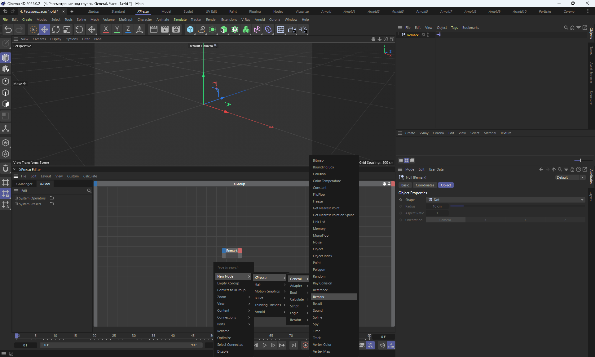The height and width of the screenshot is (357, 595).
Task: Choose Remark from the node list
Action: tap(319, 297)
